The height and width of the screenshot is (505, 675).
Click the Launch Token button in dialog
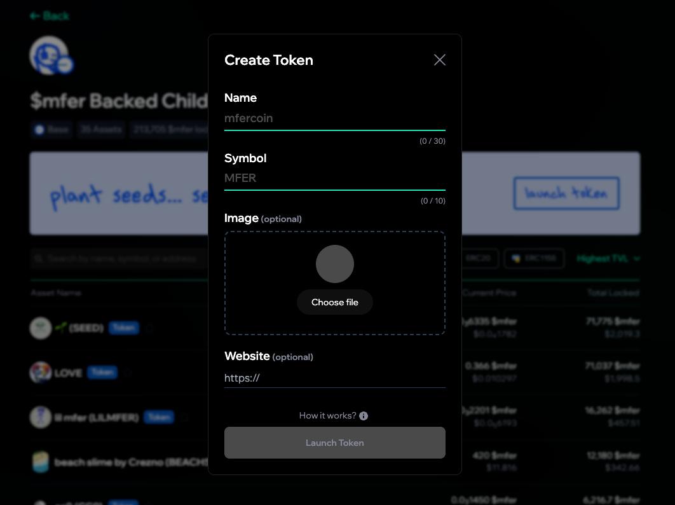[334, 443]
